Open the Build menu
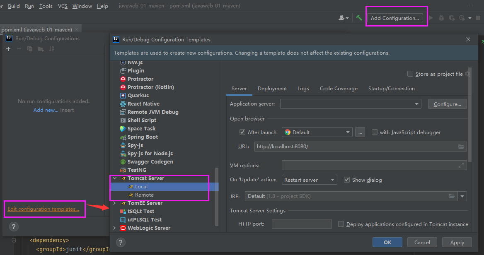Image resolution: width=484 pixels, height=255 pixels. click(14, 6)
